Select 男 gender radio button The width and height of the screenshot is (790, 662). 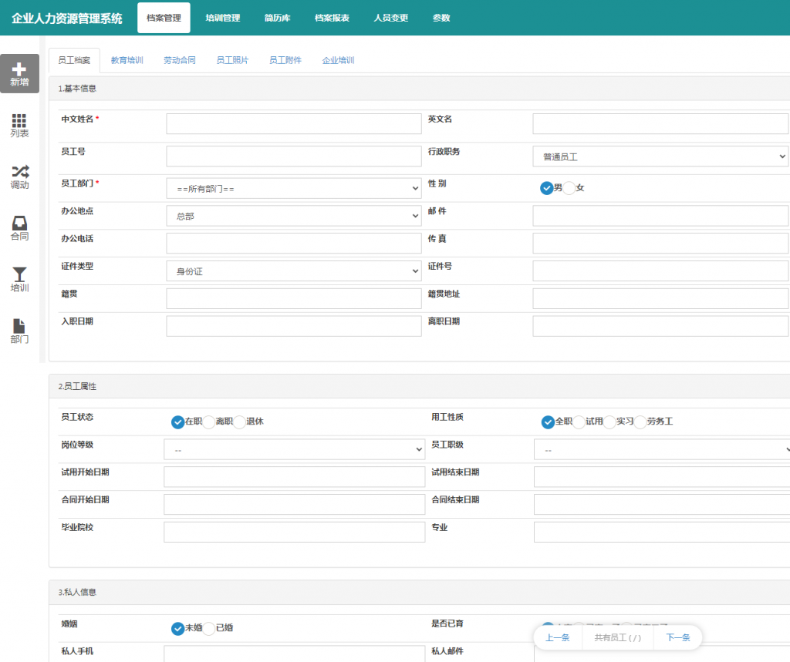click(x=547, y=188)
